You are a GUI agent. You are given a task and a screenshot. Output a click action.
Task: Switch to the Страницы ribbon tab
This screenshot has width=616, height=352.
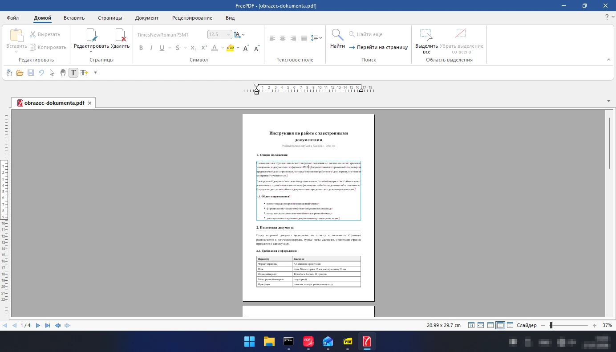tap(110, 18)
